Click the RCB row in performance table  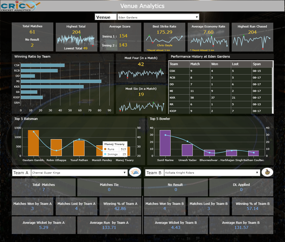pos(220,77)
